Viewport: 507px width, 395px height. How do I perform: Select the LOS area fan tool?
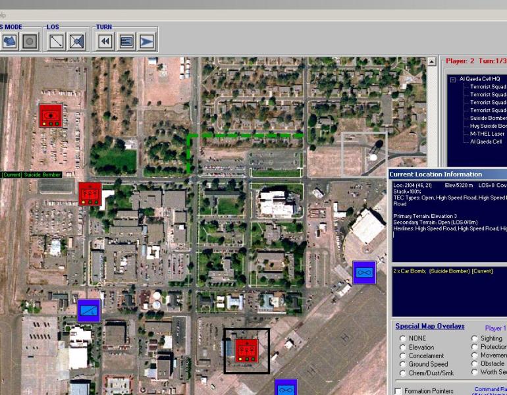coord(77,41)
